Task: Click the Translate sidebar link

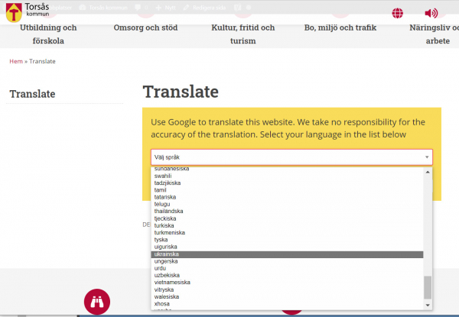Action: click(32, 94)
